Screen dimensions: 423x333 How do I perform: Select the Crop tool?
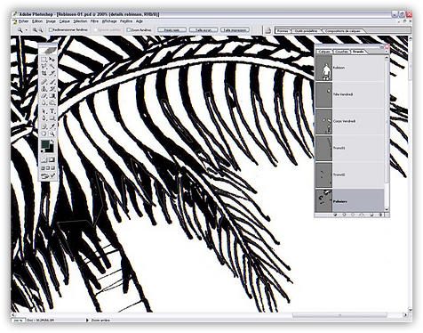coord(44,73)
